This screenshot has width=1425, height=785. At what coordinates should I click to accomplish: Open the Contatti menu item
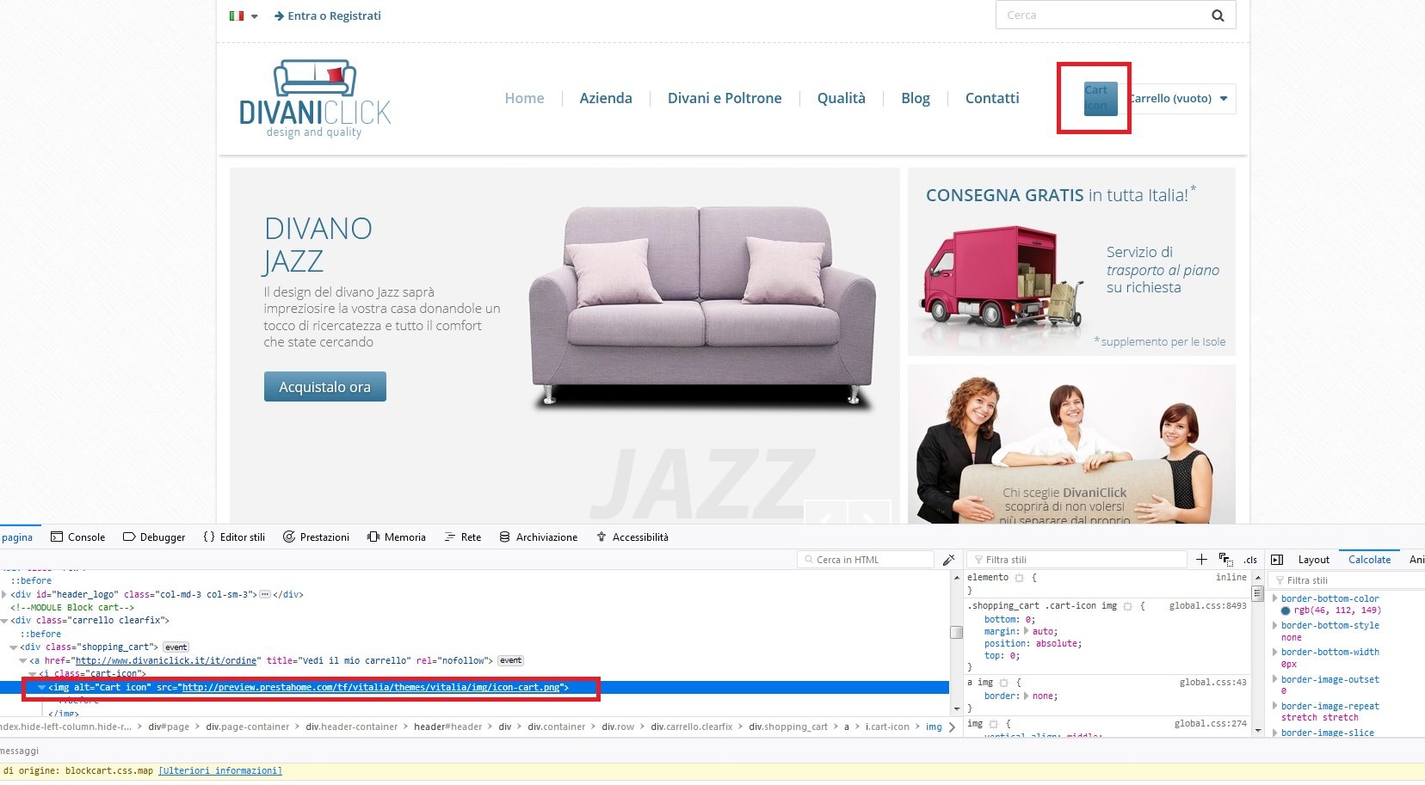[992, 98]
